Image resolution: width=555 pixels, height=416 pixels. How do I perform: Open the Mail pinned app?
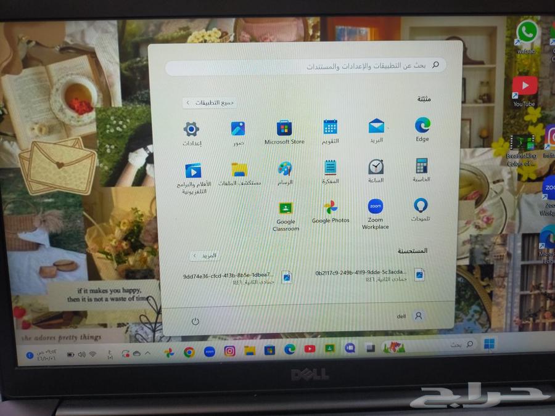(x=376, y=130)
